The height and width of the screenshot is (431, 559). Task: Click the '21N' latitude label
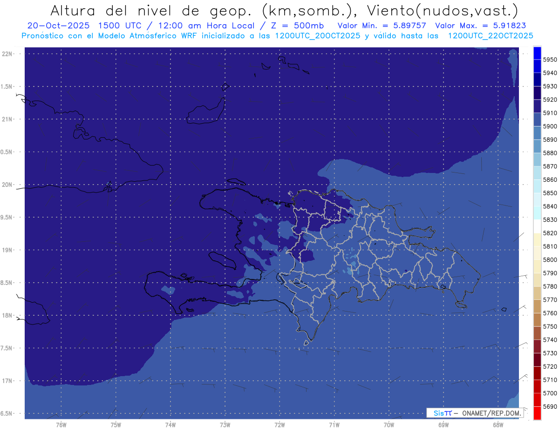coord(7,119)
